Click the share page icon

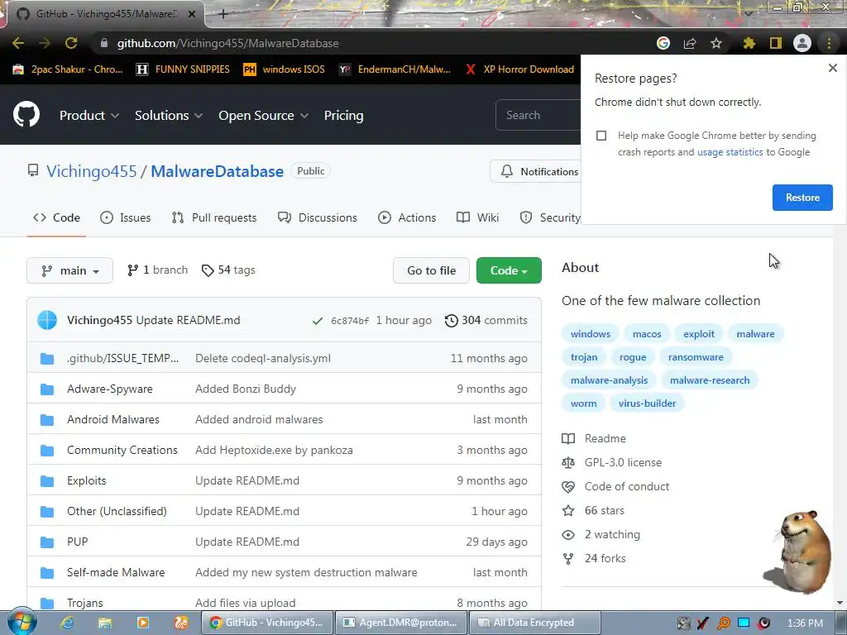[x=690, y=43]
